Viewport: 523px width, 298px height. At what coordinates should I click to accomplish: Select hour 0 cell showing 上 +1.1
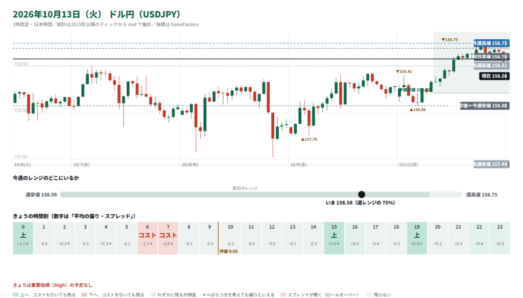pyautogui.click(x=23, y=238)
